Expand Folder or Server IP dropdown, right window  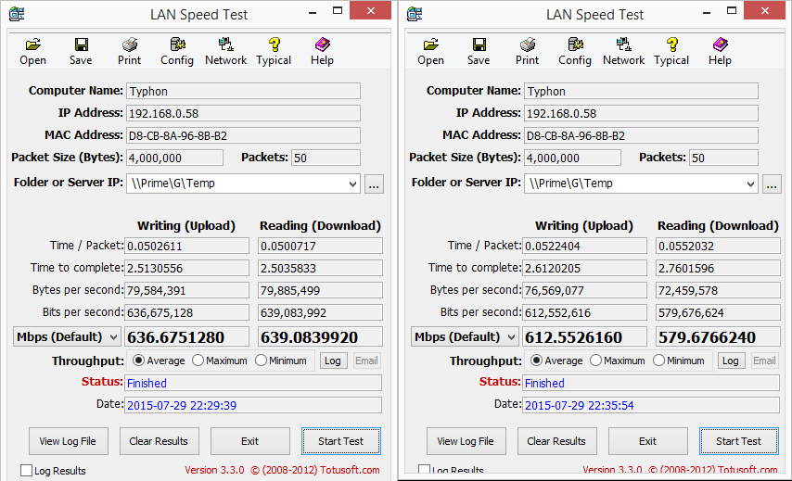click(x=750, y=184)
